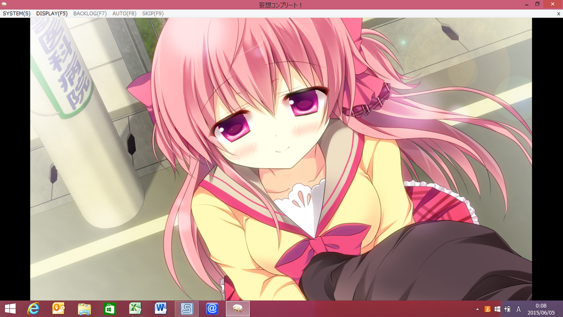Open the SYSTEM(S) menu
The width and height of the screenshot is (563, 317).
click(x=16, y=14)
